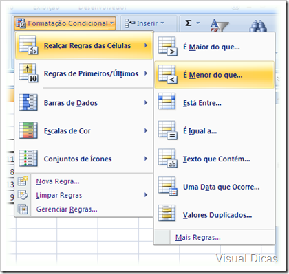This screenshot has height=274, width=289.
Task: Click the Escalas de Cor icon
Action: point(28,130)
